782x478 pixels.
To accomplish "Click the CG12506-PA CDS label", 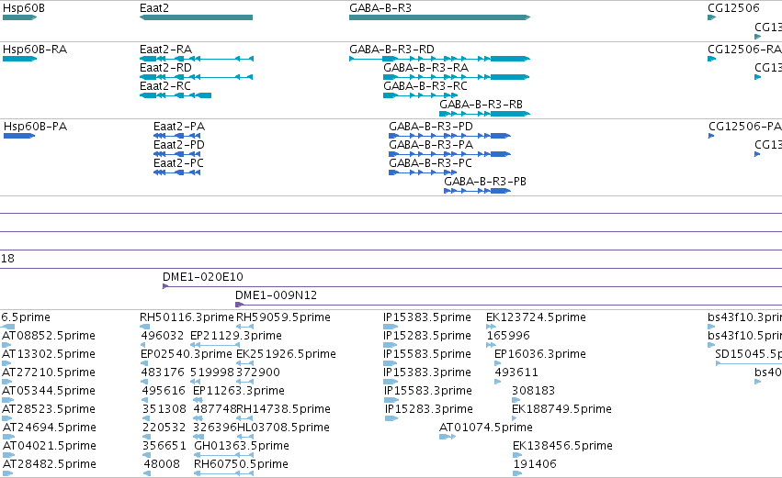I will click(x=745, y=127).
